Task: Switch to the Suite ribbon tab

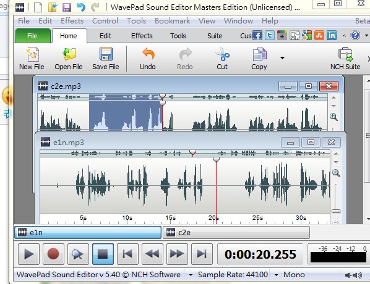Action: pos(215,36)
